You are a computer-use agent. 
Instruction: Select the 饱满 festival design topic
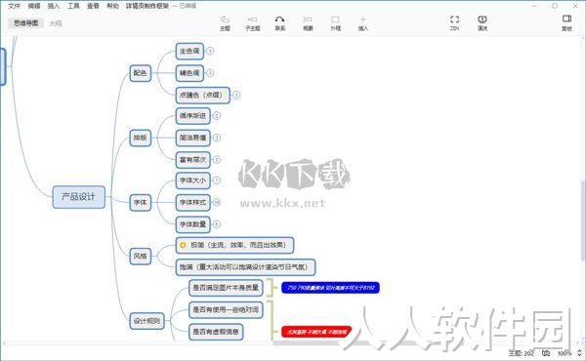[x=245, y=267]
